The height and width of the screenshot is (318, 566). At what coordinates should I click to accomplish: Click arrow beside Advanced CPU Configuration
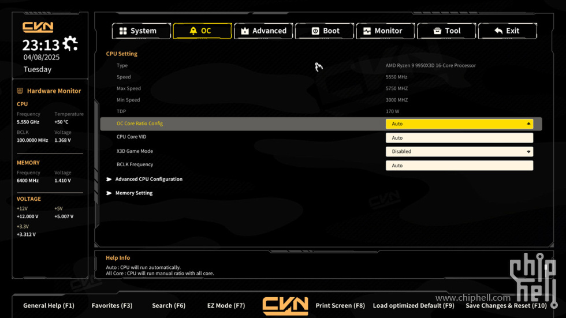point(109,179)
